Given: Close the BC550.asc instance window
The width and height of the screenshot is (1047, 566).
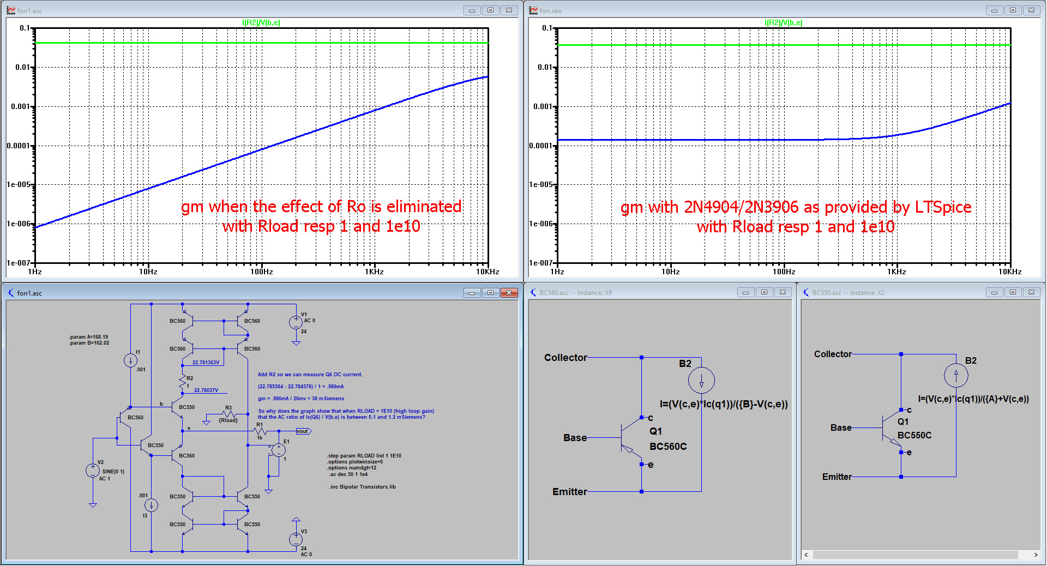Looking at the screenshot, I should coord(1031,292).
